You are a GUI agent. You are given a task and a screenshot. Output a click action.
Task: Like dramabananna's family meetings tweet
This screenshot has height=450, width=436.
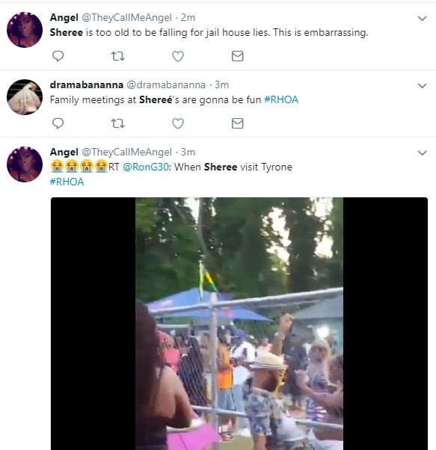pyautogui.click(x=178, y=123)
